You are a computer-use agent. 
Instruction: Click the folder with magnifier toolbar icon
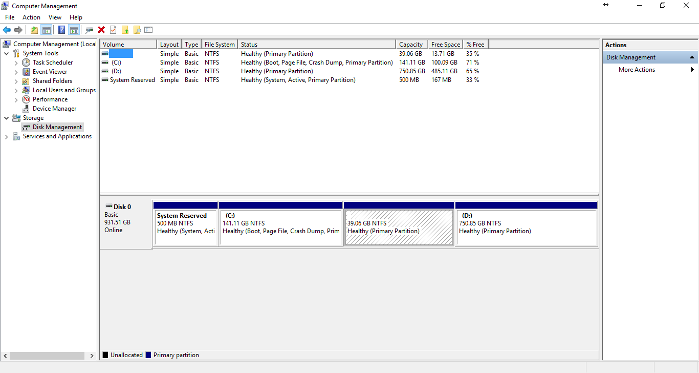137,30
